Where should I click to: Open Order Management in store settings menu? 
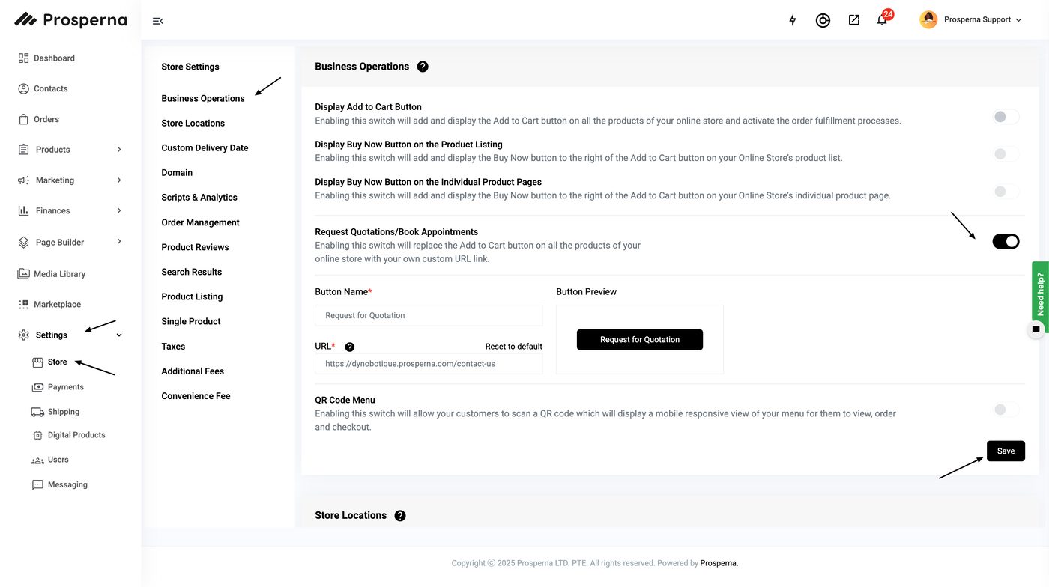pos(200,222)
